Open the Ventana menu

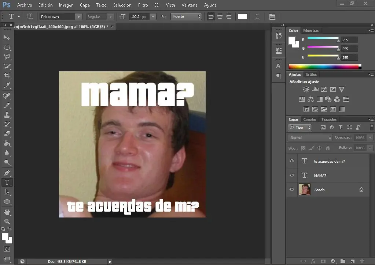pyautogui.click(x=190, y=5)
